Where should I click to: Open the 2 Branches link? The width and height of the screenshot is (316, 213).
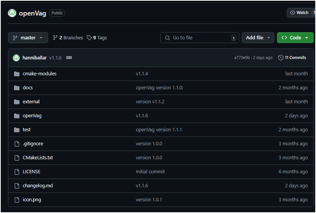[68, 38]
